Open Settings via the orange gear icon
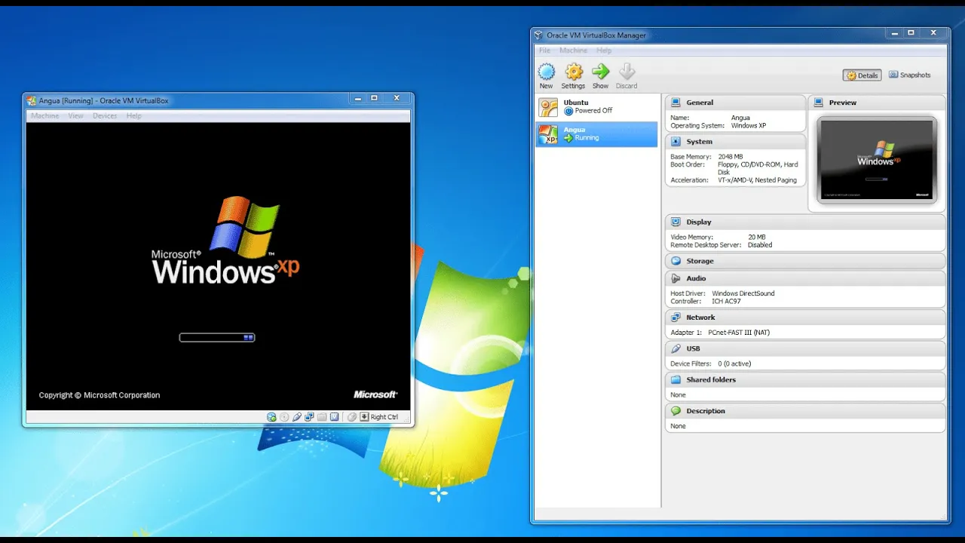 coord(574,72)
